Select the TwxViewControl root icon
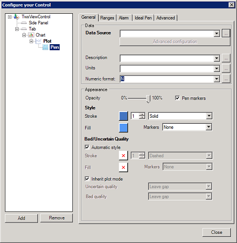 click(x=17, y=17)
